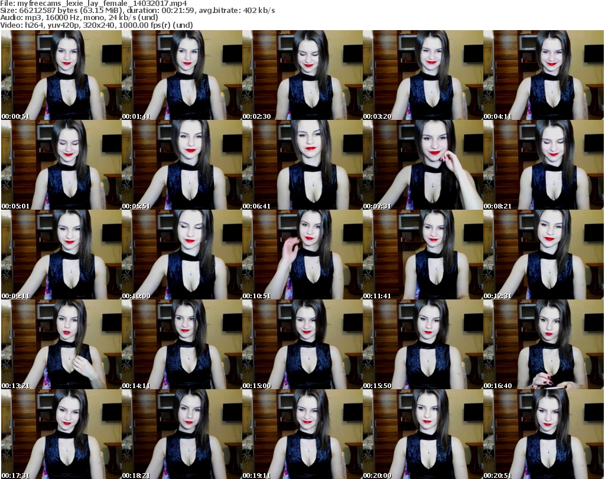Image resolution: width=605 pixels, height=479 pixels.
Task: Open the frame thumbnail stamped 00:07:31
Action: coord(422,165)
